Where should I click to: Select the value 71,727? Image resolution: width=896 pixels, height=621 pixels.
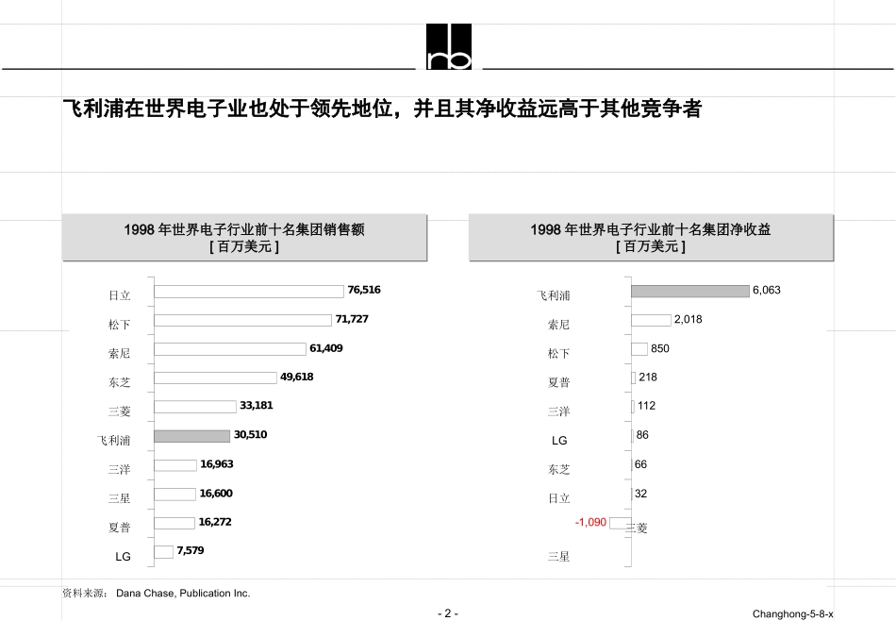coord(352,319)
